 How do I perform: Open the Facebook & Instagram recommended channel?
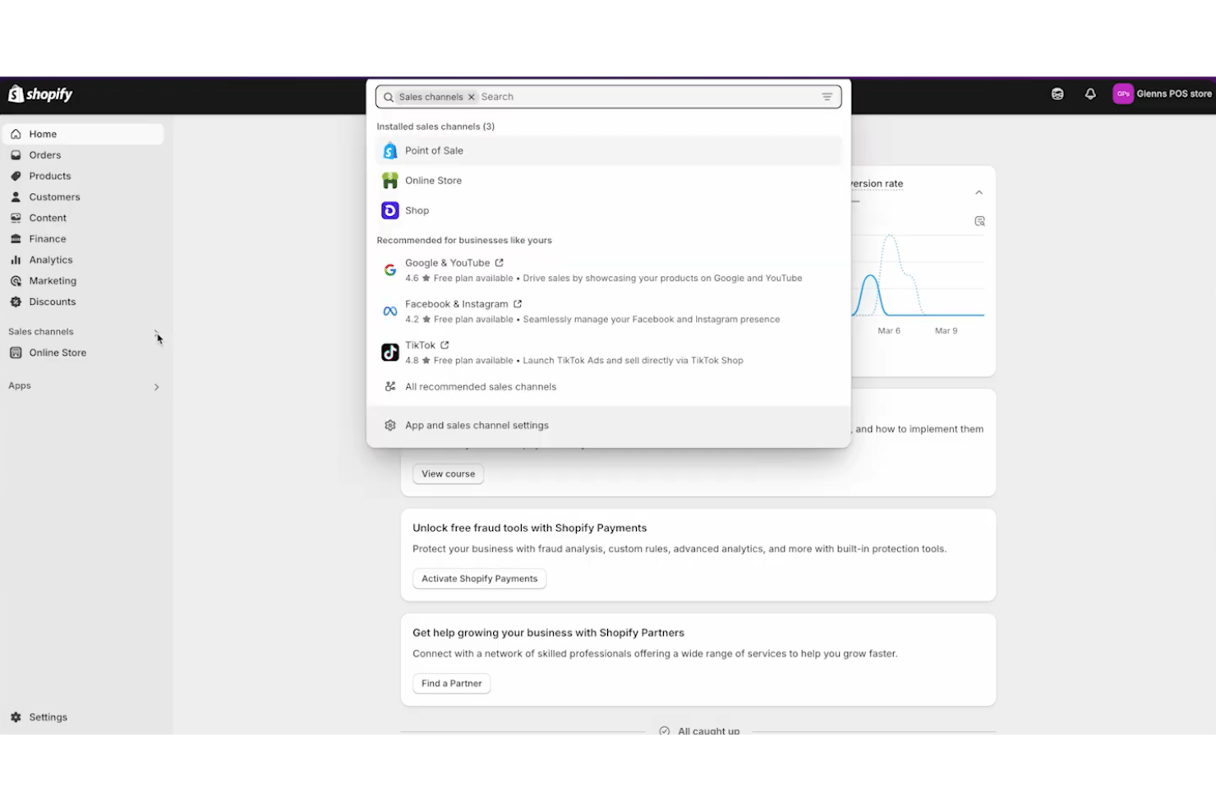click(609, 311)
